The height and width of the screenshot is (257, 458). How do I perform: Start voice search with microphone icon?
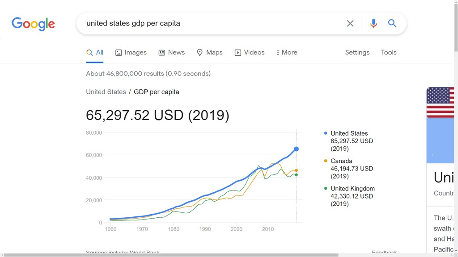(373, 24)
